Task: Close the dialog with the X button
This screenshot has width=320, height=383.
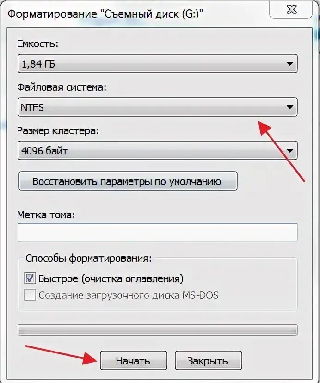Action: click(x=291, y=9)
